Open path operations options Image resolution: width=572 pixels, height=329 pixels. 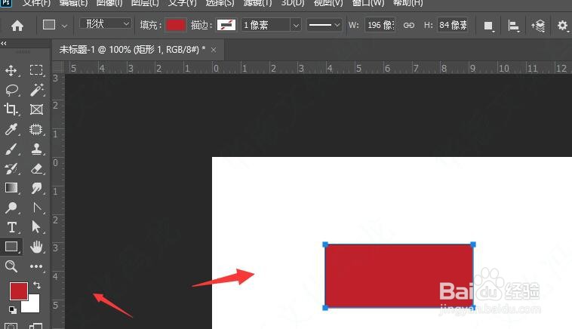(x=488, y=26)
